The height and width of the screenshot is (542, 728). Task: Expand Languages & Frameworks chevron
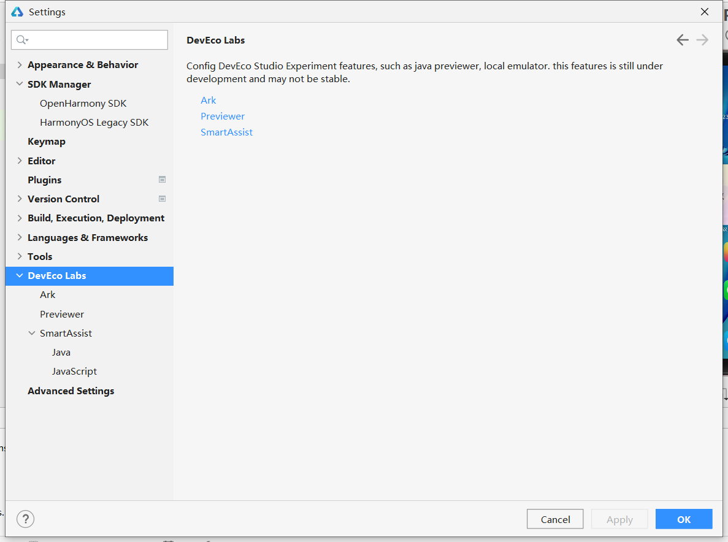(x=20, y=237)
